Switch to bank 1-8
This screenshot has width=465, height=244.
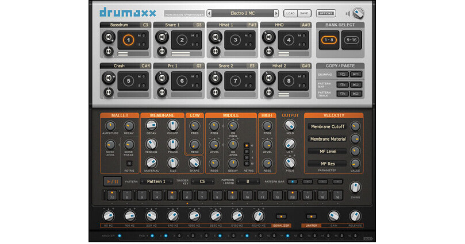(329, 40)
